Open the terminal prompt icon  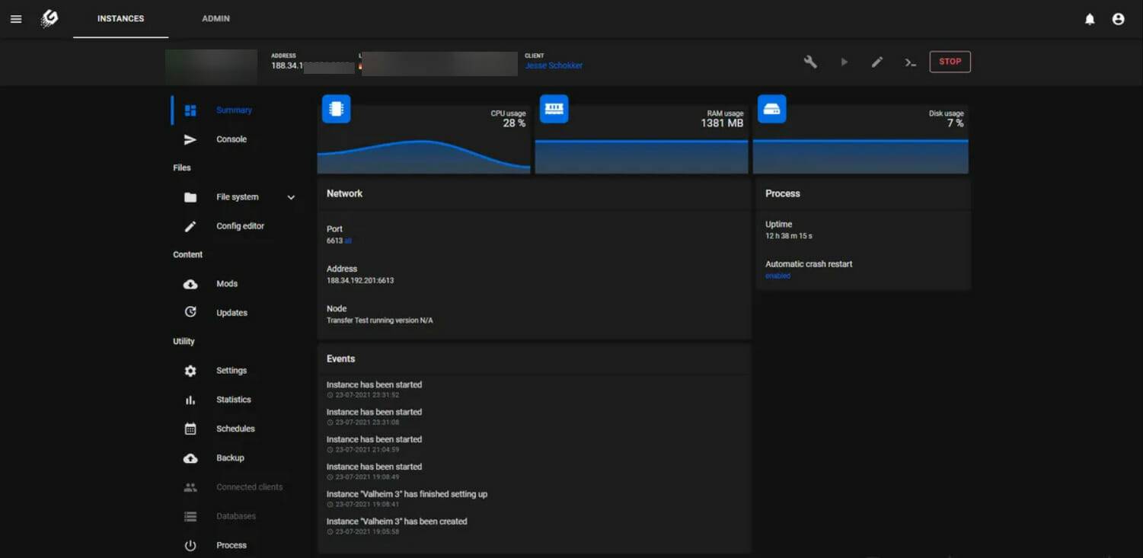tap(910, 62)
